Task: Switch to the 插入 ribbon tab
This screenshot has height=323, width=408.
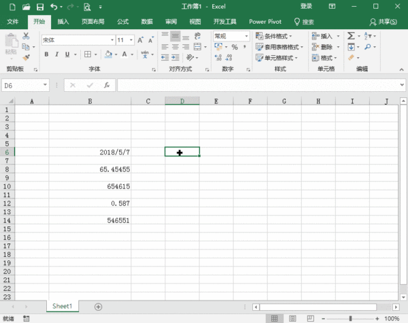Action: [63, 22]
